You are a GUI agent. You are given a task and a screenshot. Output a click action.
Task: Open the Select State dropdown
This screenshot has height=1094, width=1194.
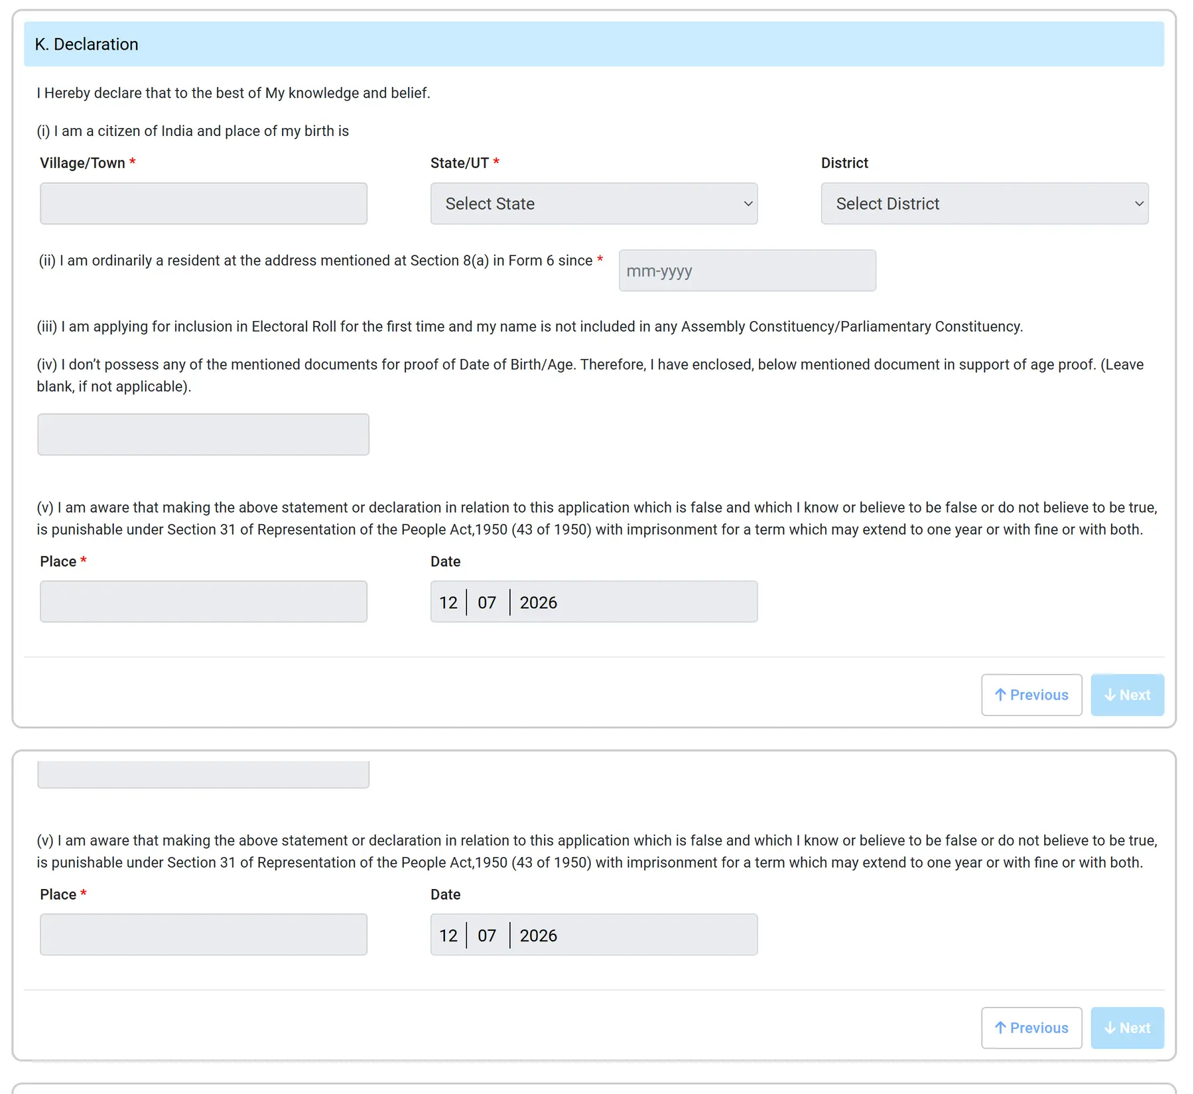click(594, 204)
